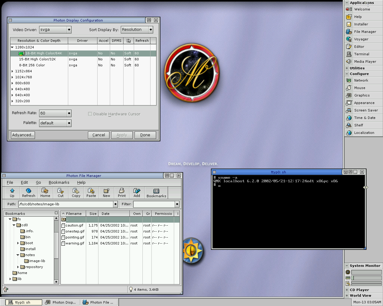Screen dimensions: 383x306
Task: Click the Print icon in File Manager toolbar
Action: (x=122, y=192)
